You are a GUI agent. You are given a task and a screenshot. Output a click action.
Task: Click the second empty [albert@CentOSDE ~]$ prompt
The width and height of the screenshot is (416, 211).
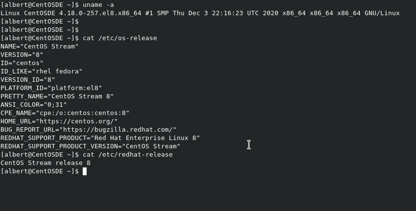pyautogui.click(x=39, y=29)
